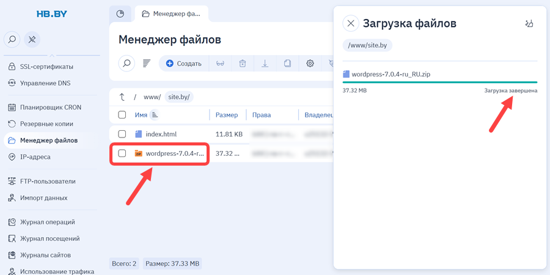This screenshot has height=275, width=550.
Task: Open sidebar search magnifier icon
Action: (12, 40)
